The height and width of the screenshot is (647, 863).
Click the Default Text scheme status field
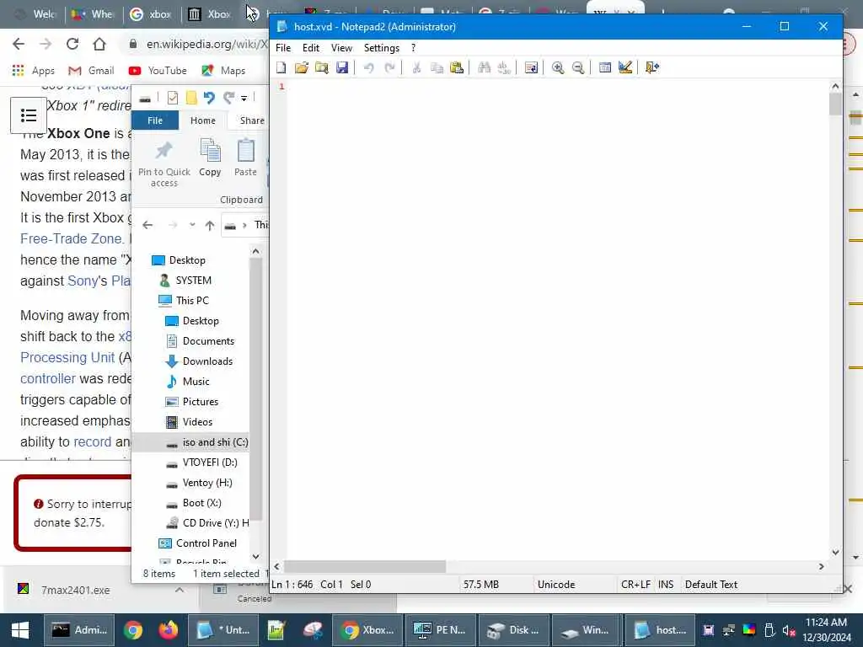(711, 585)
